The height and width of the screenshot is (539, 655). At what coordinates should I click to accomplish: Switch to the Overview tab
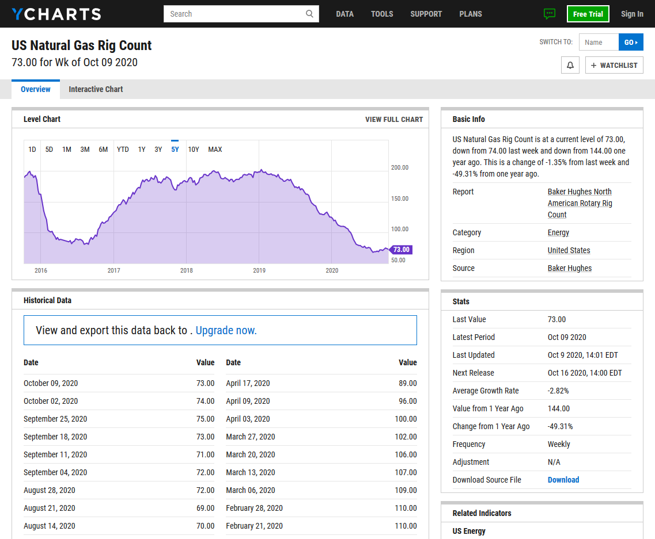click(x=36, y=89)
